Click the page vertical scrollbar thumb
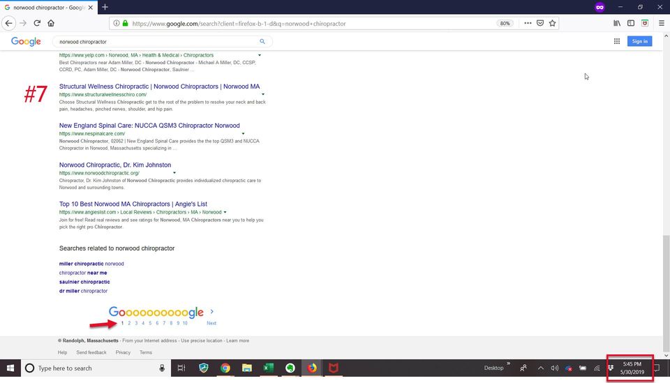670x383 pixels. [666, 293]
